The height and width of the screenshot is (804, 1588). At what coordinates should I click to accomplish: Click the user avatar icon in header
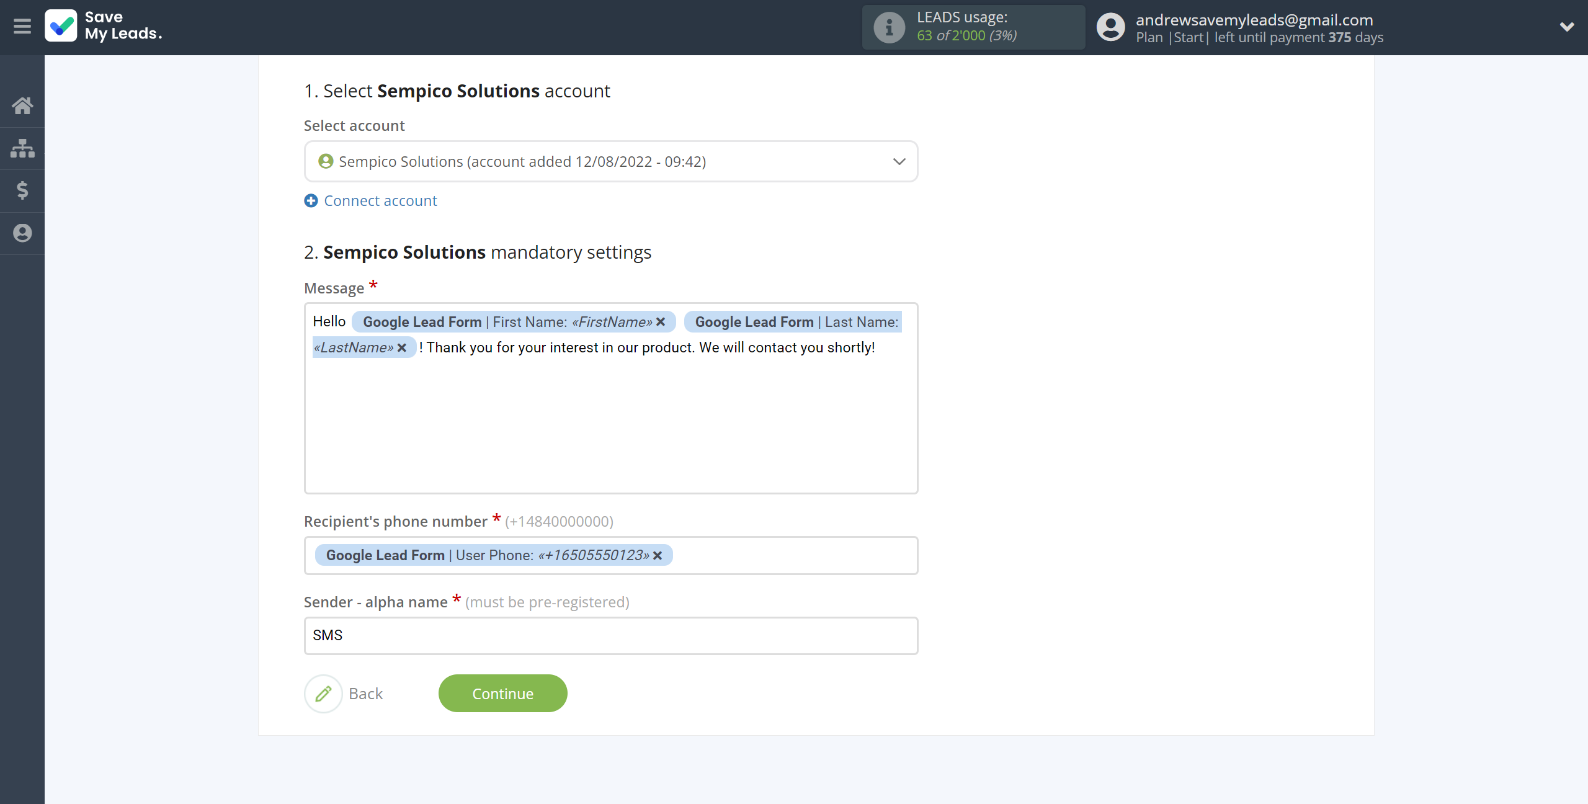(x=1110, y=27)
